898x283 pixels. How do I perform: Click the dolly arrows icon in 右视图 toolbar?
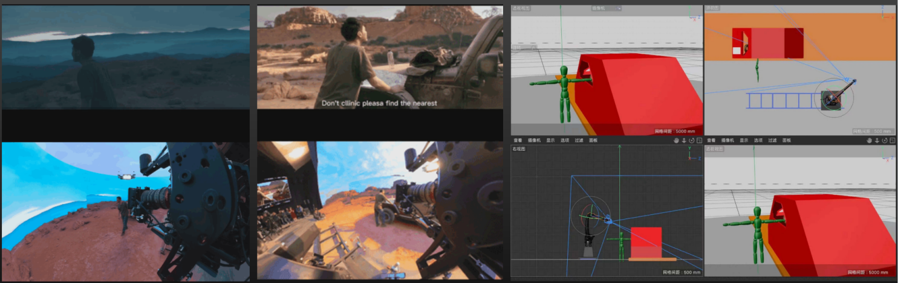pyautogui.click(x=684, y=140)
